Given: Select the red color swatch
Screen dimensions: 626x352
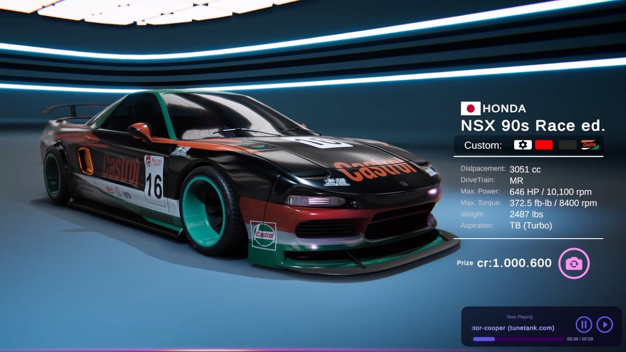Looking at the screenshot, I should (544, 145).
